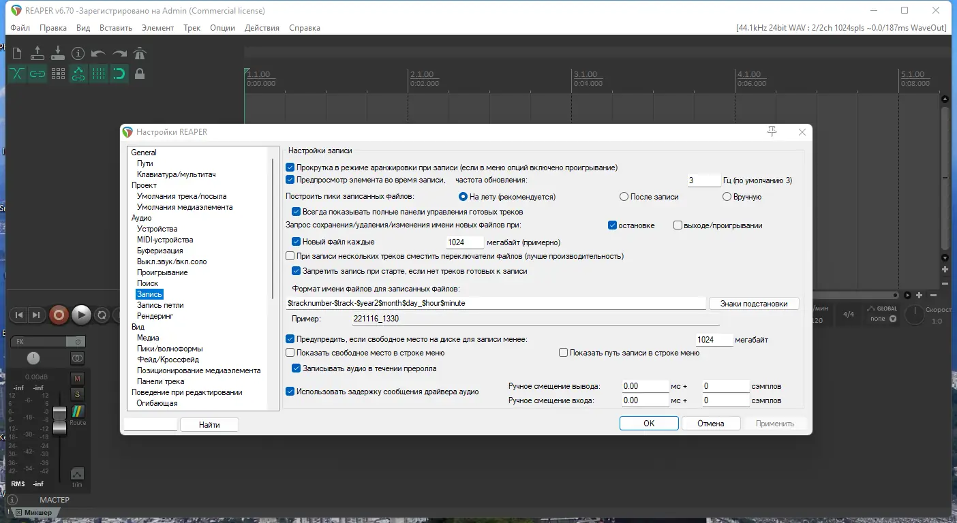Open the Правка menu
Viewport: 957px width, 523px height.
tap(53, 28)
